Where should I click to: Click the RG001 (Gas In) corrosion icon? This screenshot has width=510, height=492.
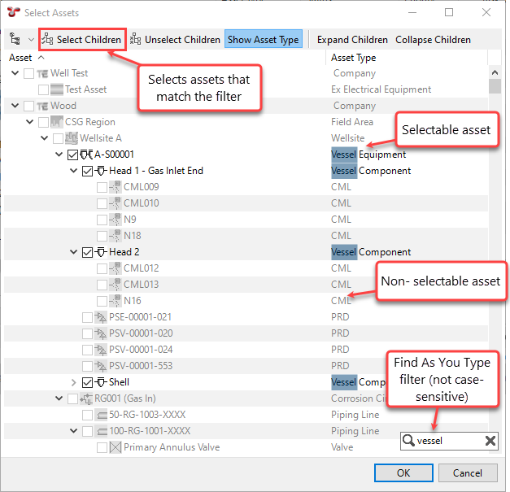tap(86, 398)
